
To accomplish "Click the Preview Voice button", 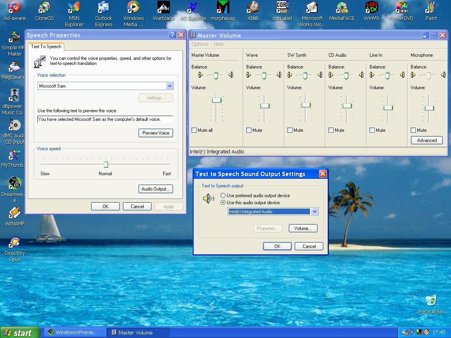I will click(x=155, y=133).
